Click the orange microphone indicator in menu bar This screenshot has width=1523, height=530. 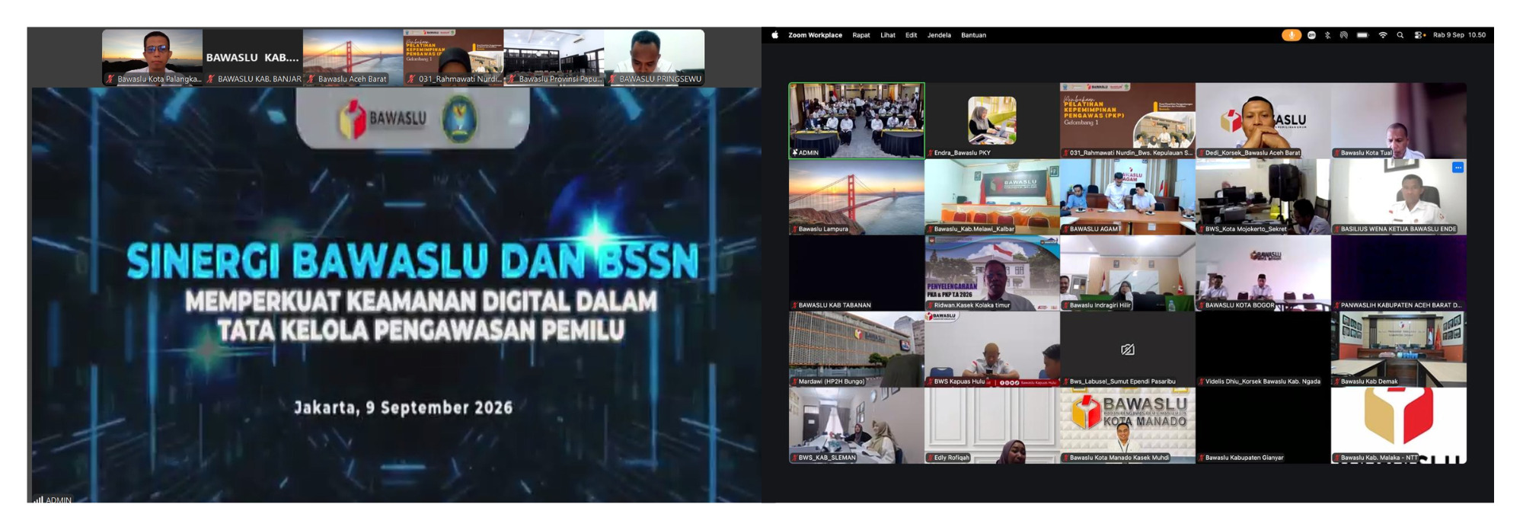pos(1292,35)
